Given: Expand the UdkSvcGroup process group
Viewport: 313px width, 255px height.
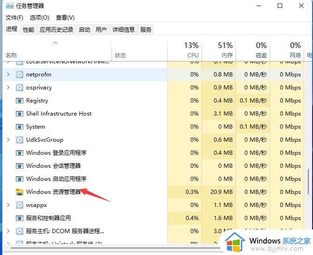Looking at the screenshot, I should [8, 140].
